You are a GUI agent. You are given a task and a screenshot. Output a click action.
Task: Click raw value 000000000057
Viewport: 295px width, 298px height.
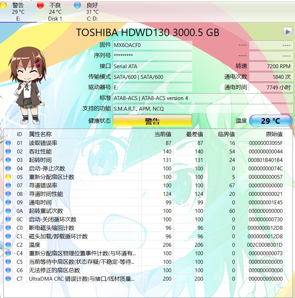pyautogui.click(x=266, y=177)
